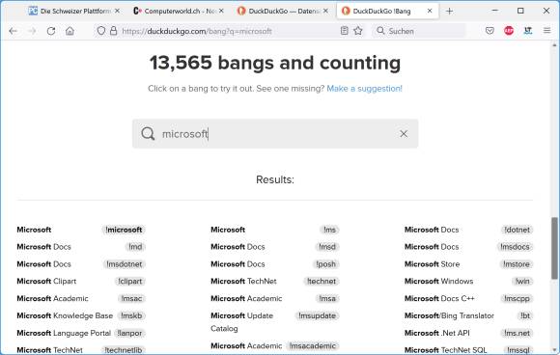The height and width of the screenshot is (355, 560).
Task: Open the Firefox hamburger menu
Action: (x=546, y=31)
